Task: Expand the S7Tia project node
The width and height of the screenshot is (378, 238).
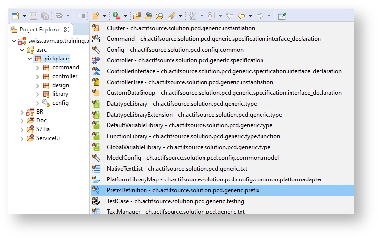Action: (x=22, y=129)
